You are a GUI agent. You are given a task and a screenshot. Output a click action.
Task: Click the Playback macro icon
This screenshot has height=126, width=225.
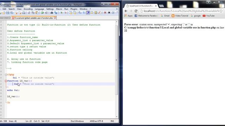[113, 13]
